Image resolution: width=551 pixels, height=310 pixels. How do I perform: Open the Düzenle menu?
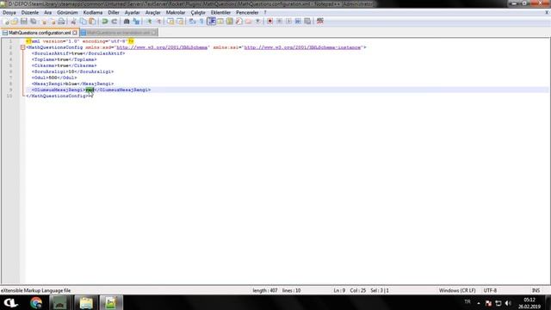pyautogui.click(x=30, y=12)
